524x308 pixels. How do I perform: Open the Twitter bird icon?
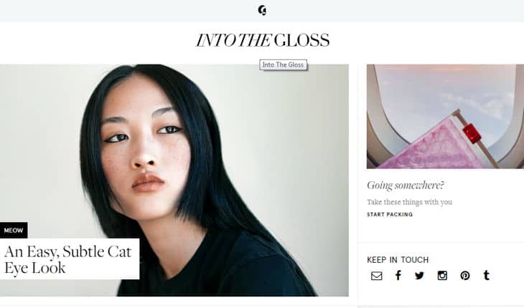[x=419, y=275]
